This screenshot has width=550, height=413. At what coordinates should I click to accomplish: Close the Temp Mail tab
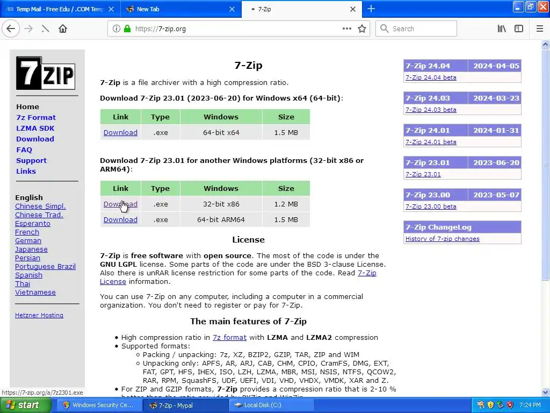click(x=111, y=9)
